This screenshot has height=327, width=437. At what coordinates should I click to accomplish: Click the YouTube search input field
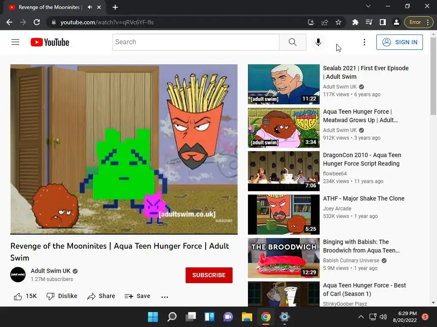point(195,42)
